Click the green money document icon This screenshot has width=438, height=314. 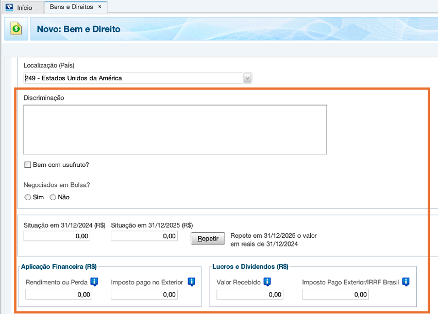coord(16,29)
